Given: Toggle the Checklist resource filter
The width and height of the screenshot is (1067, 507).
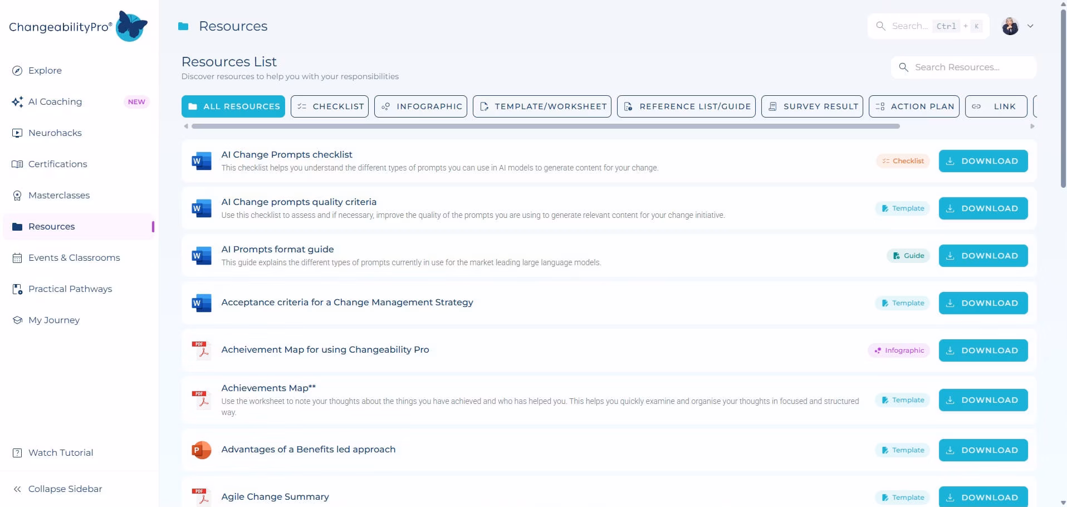Looking at the screenshot, I should pos(329,106).
